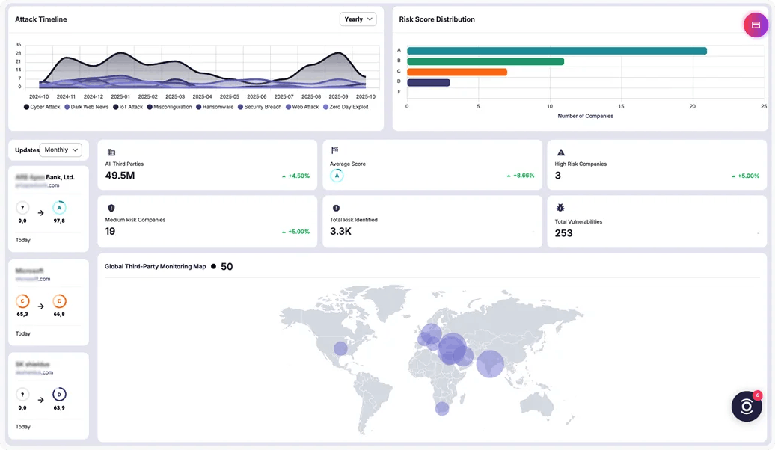Click the Attack Timeline heading
The width and height of the screenshot is (775, 450).
[41, 19]
